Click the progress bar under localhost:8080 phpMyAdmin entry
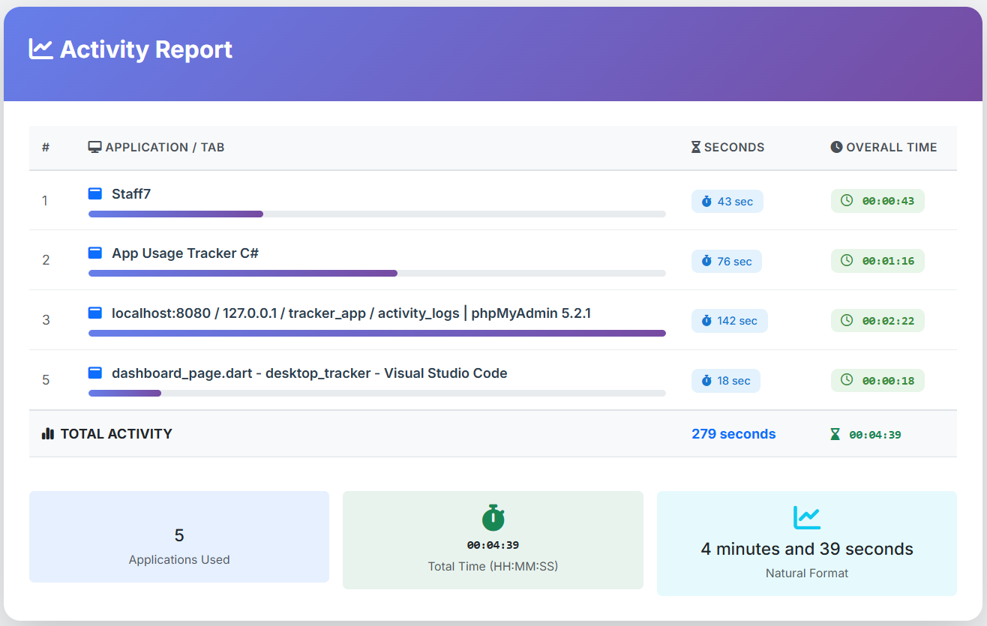This screenshot has height=626, width=987. pos(376,334)
